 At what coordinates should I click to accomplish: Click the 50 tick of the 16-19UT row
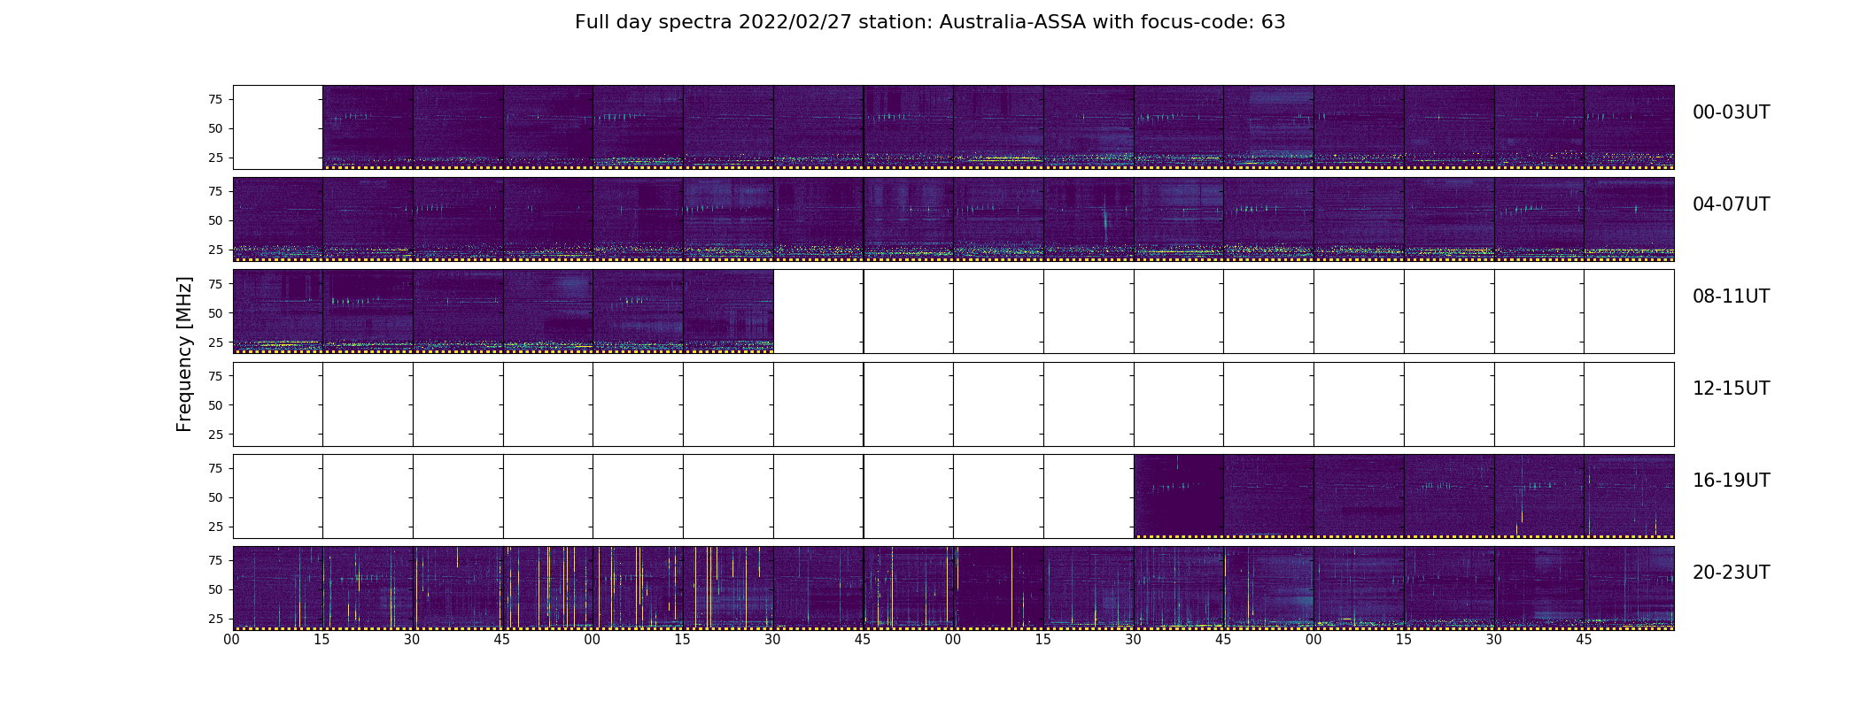[x=215, y=497]
